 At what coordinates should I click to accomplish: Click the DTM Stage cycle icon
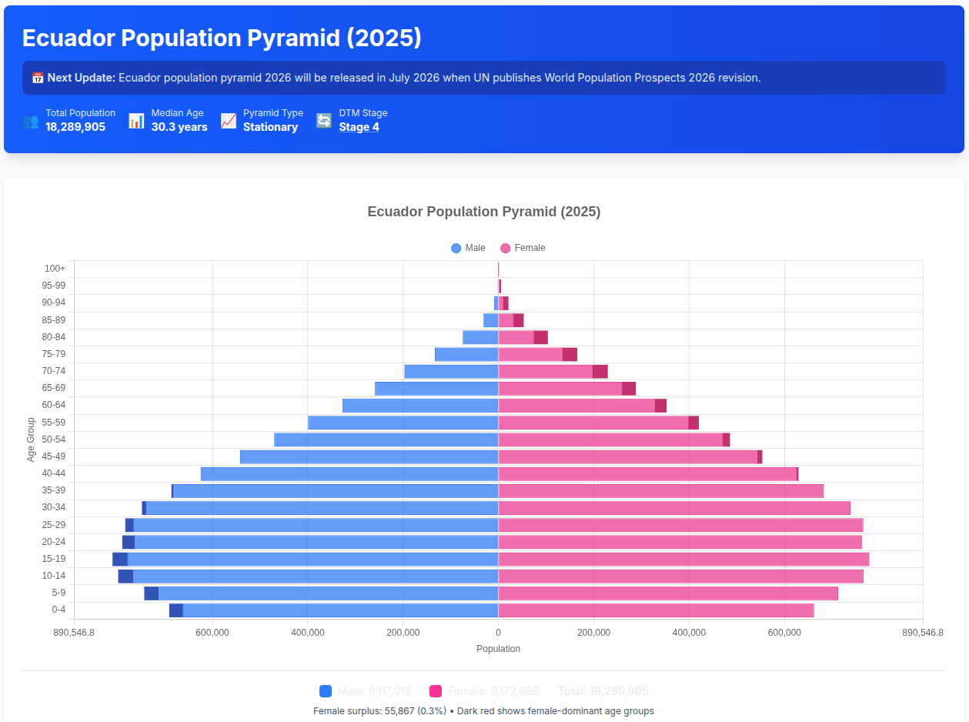[324, 121]
